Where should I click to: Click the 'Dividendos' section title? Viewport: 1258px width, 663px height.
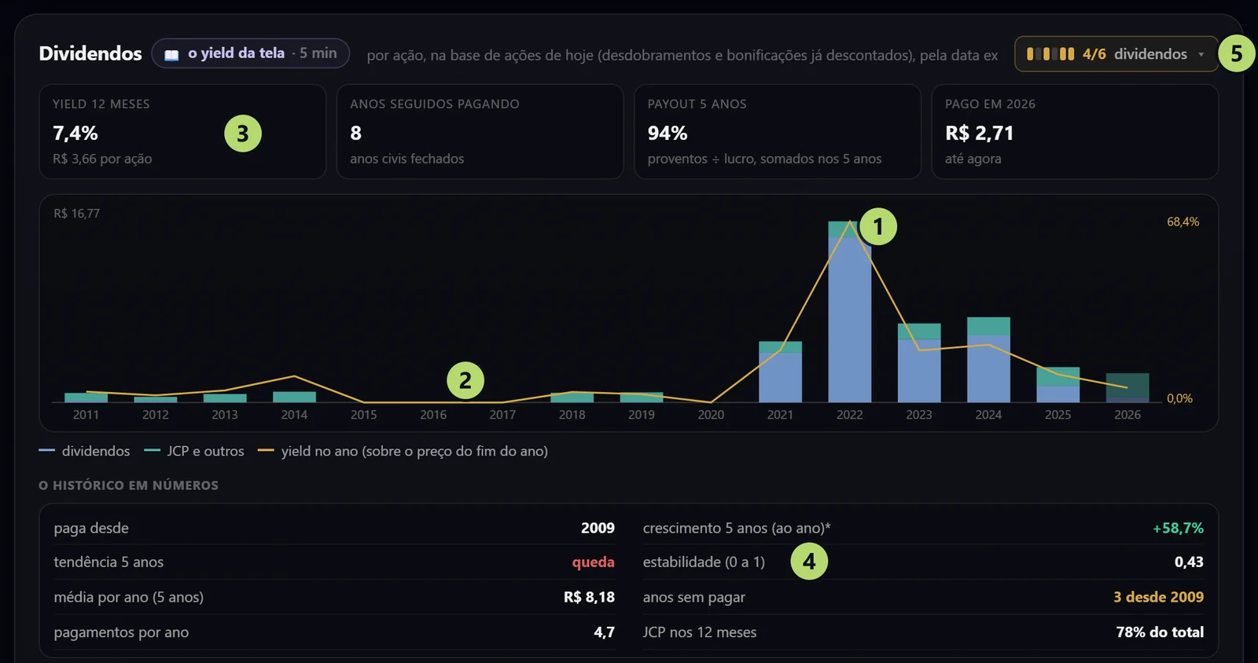[x=90, y=53]
